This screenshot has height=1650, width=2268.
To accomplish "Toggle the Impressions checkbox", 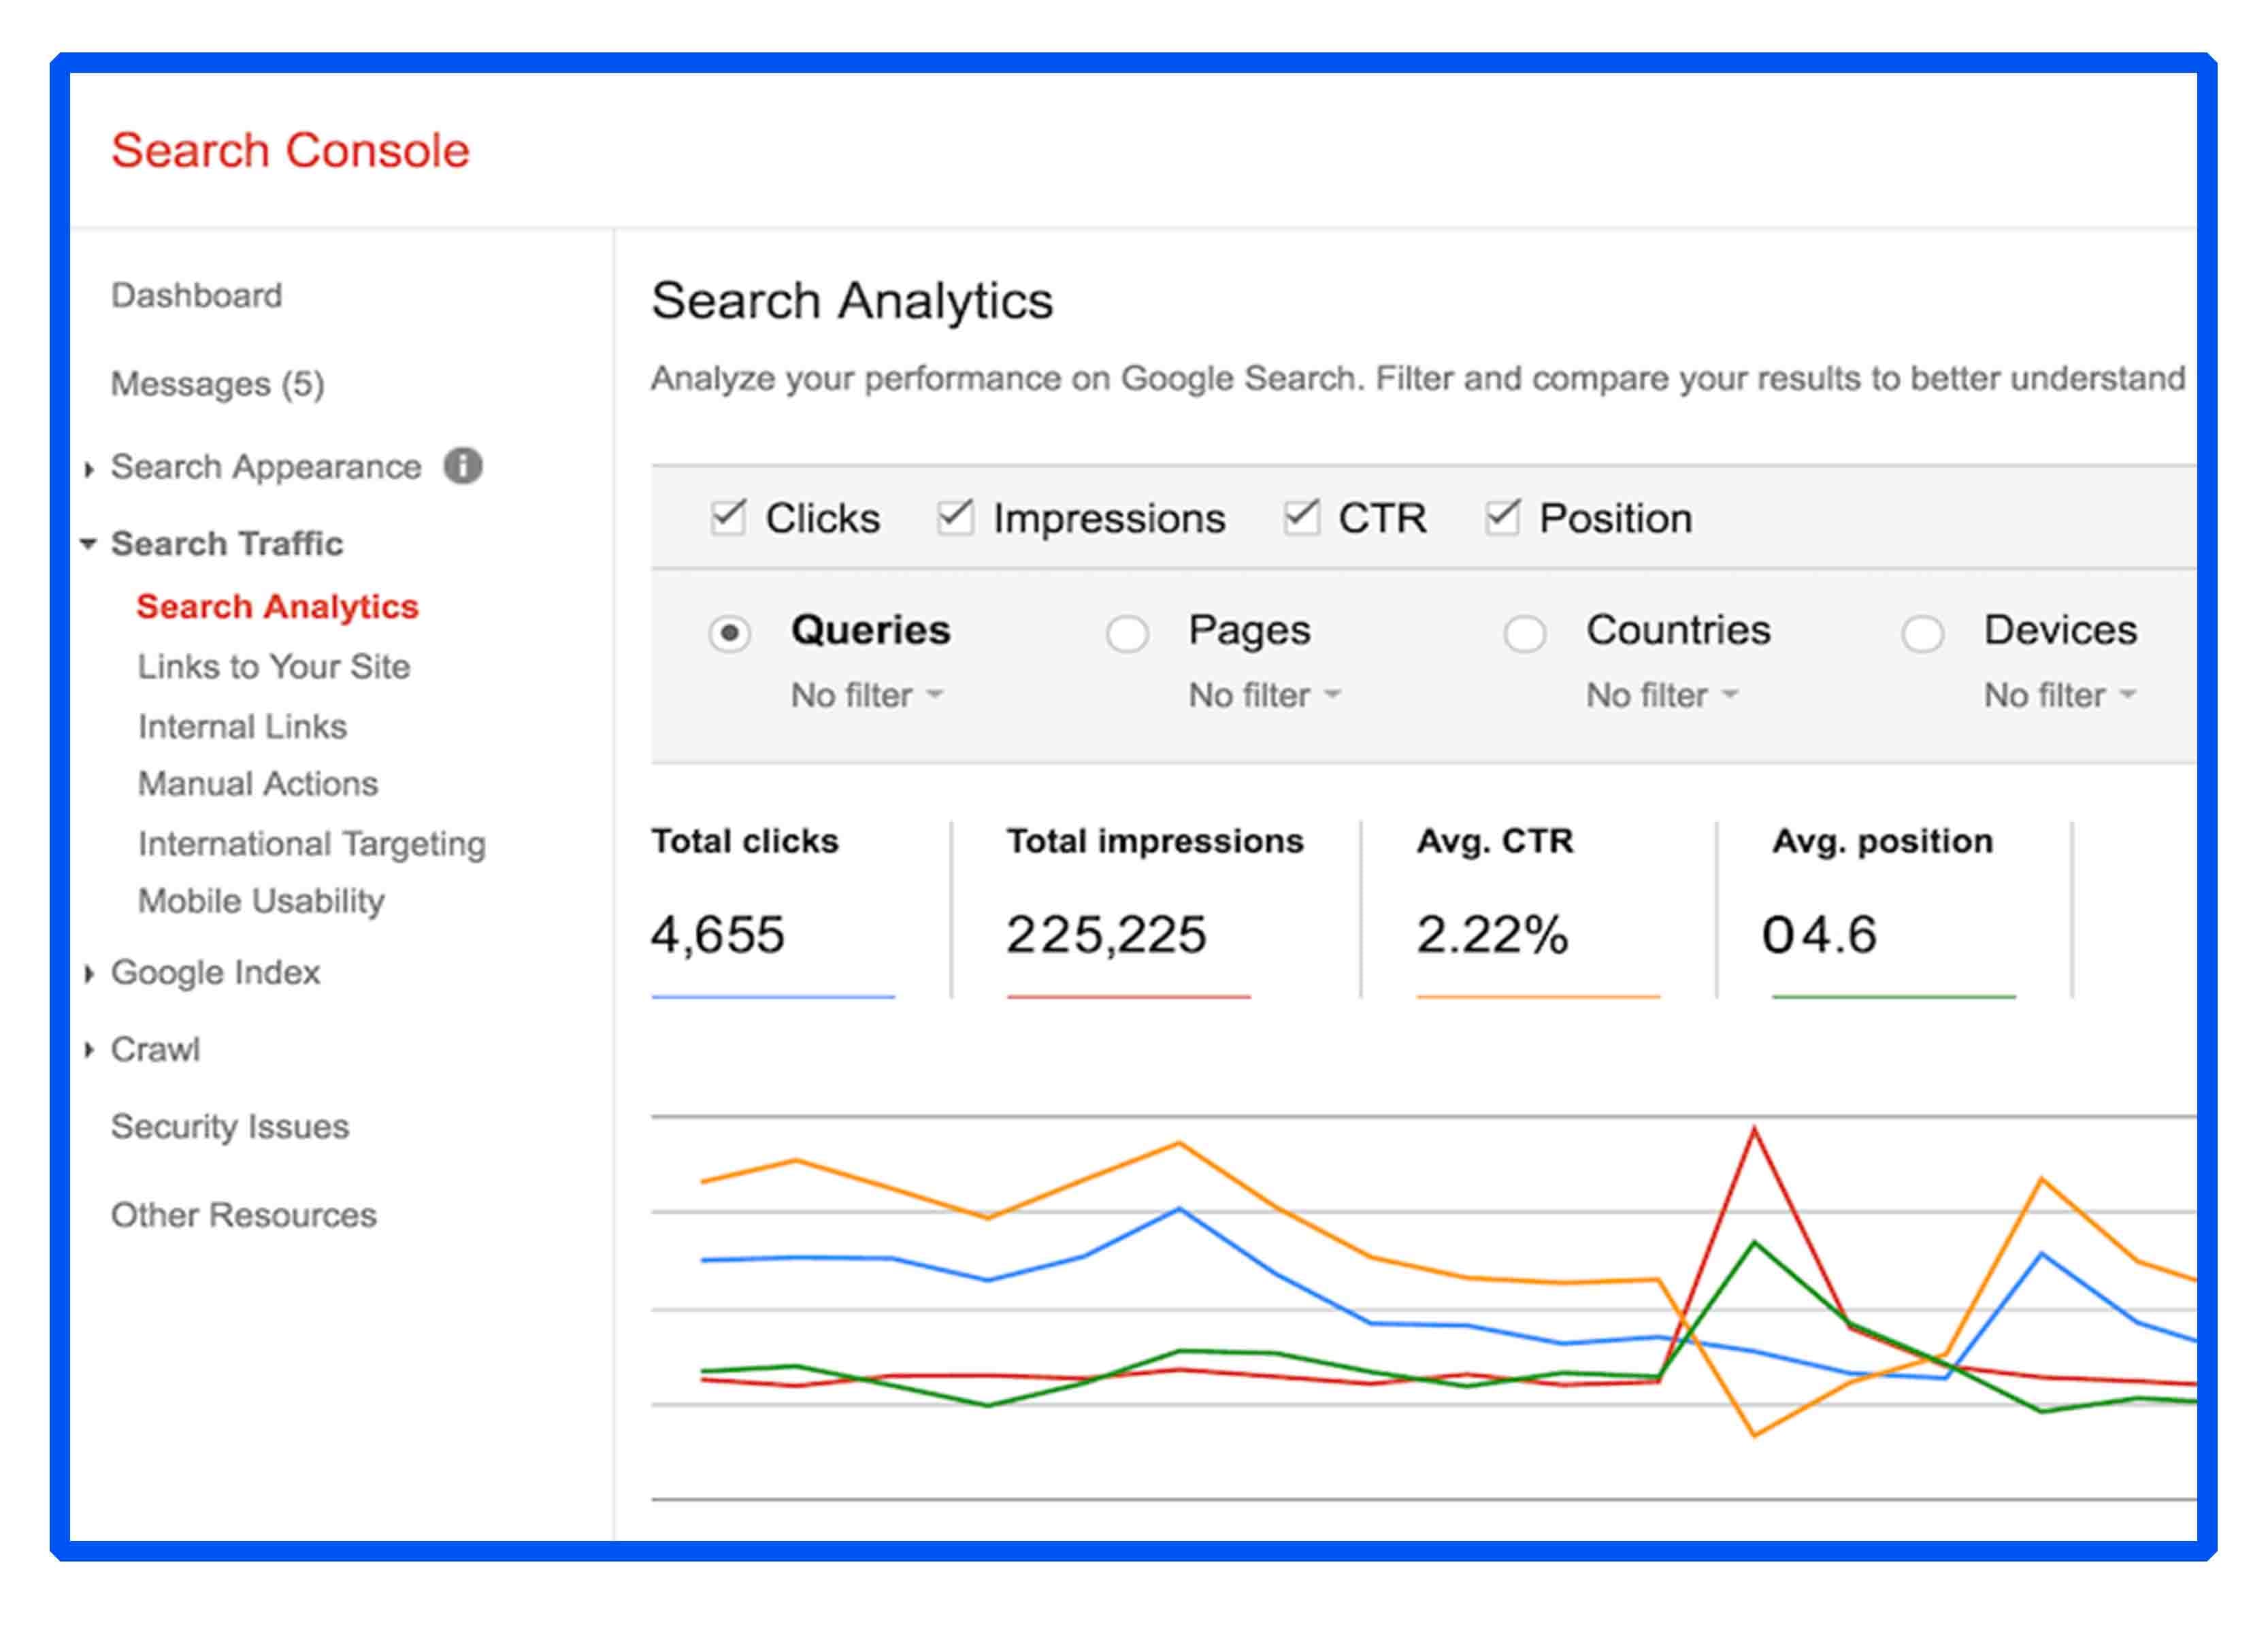I will pos(955,518).
